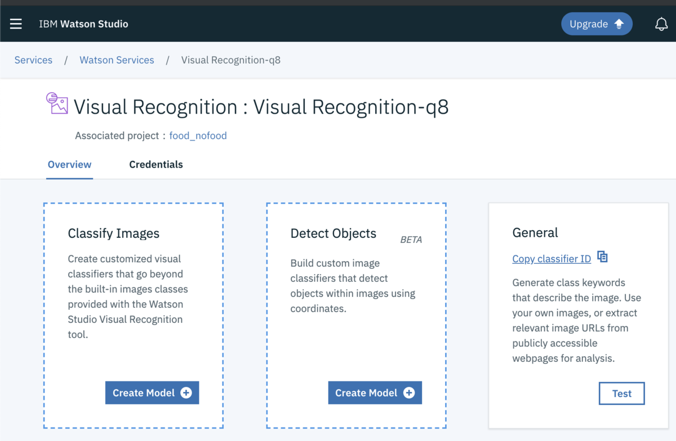Image resolution: width=676 pixels, height=441 pixels.
Task: Test the General classifier
Action: [622, 394]
